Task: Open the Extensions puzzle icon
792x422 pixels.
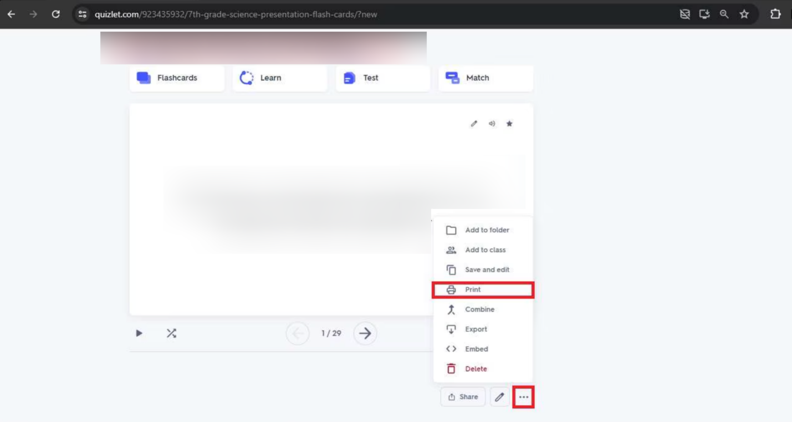Action: tap(775, 14)
